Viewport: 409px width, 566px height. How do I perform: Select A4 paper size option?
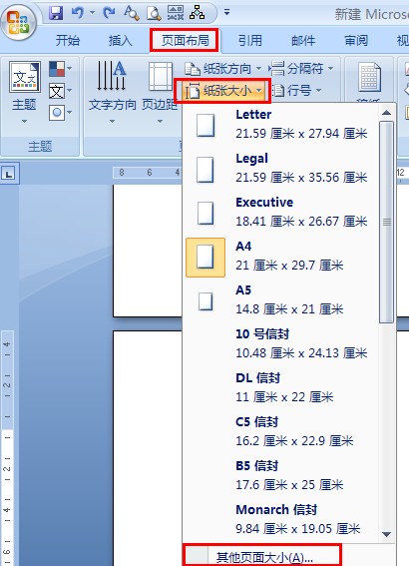pos(280,257)
